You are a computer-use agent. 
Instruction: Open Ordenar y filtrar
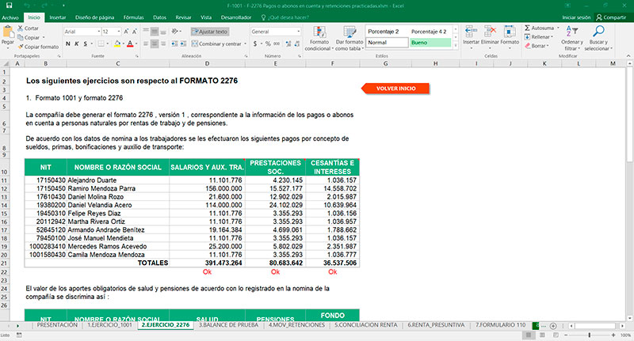point(571,38)
